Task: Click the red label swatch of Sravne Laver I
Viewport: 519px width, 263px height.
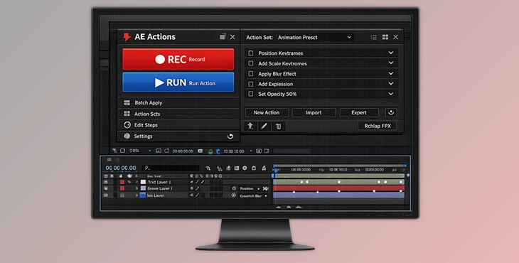Action: pos(122,188)
